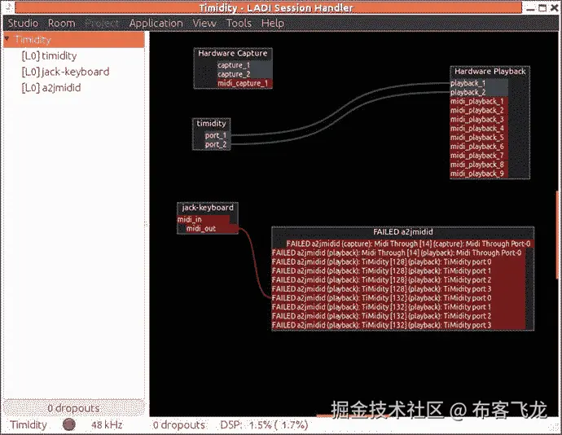562x435 pixels.
Task: Click the midi_playback_7 port
Action: [479, 156]
